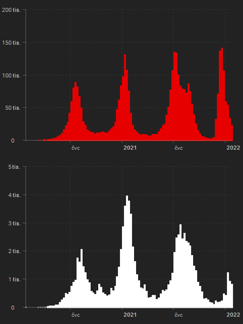
Task: Select the 2021 label under the white chart
Action: tap(130, 315)
